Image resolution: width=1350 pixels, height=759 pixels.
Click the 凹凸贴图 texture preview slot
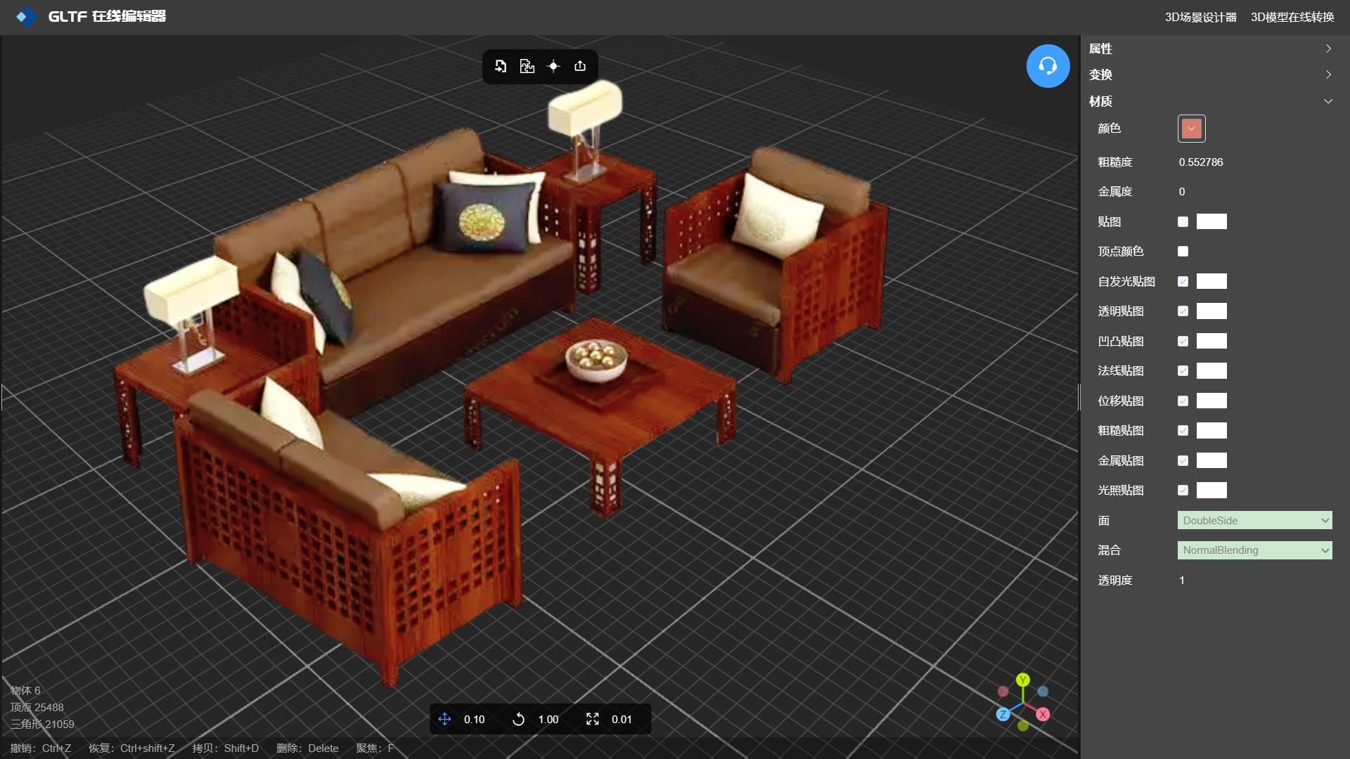[x=1211, y=341]
